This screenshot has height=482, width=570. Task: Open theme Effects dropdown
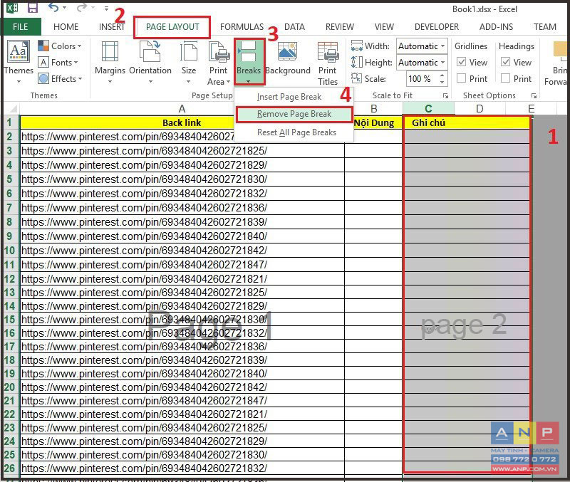[x=61, y=79]
